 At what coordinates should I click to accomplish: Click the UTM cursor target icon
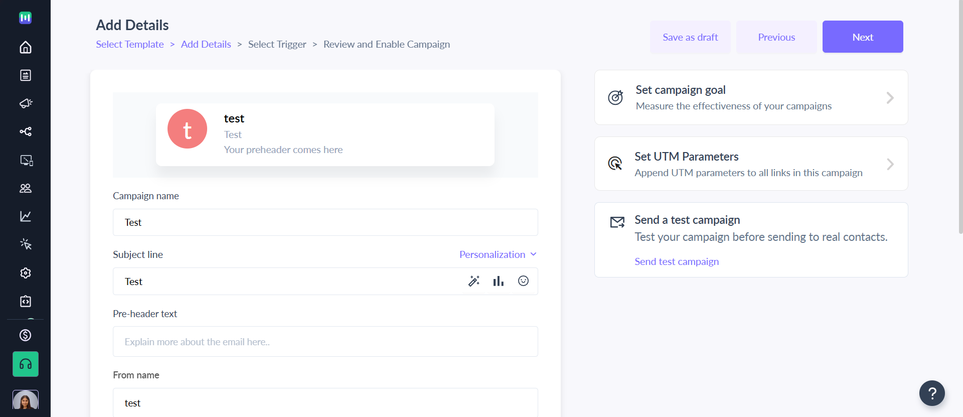coord(615,164)
